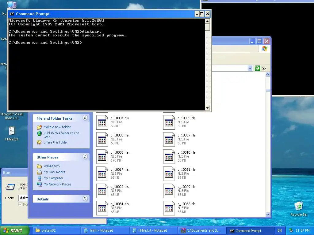Screen dimensions: 314x235
Task: Click the Microsoft Visual Basic 6.0 desktop label
Action: pos(12,116)
